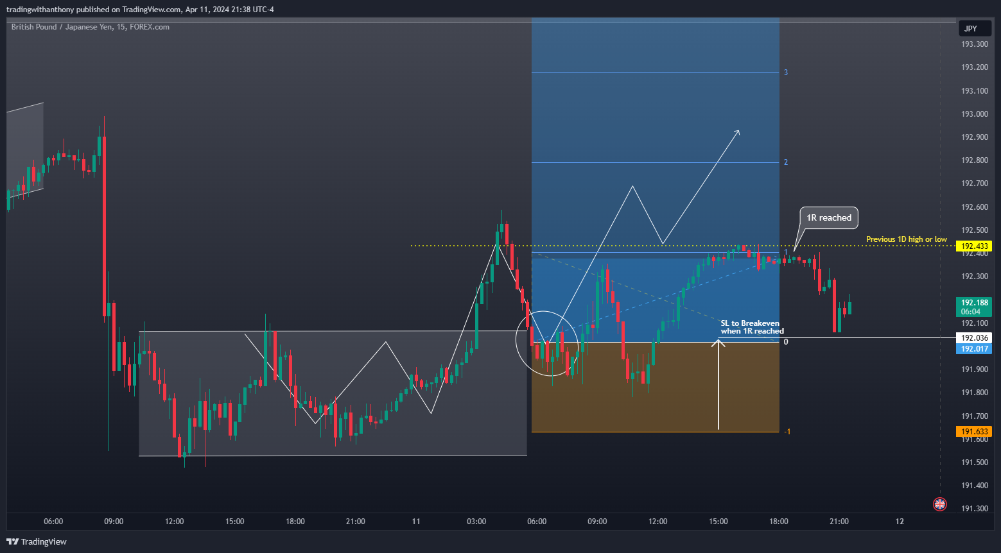Click the position tool level '-1' label

tap(787, 432)
